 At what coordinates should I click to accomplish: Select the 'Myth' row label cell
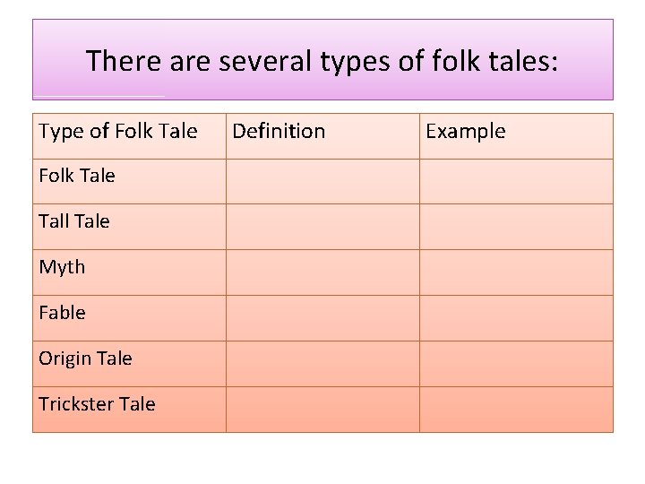62,267
